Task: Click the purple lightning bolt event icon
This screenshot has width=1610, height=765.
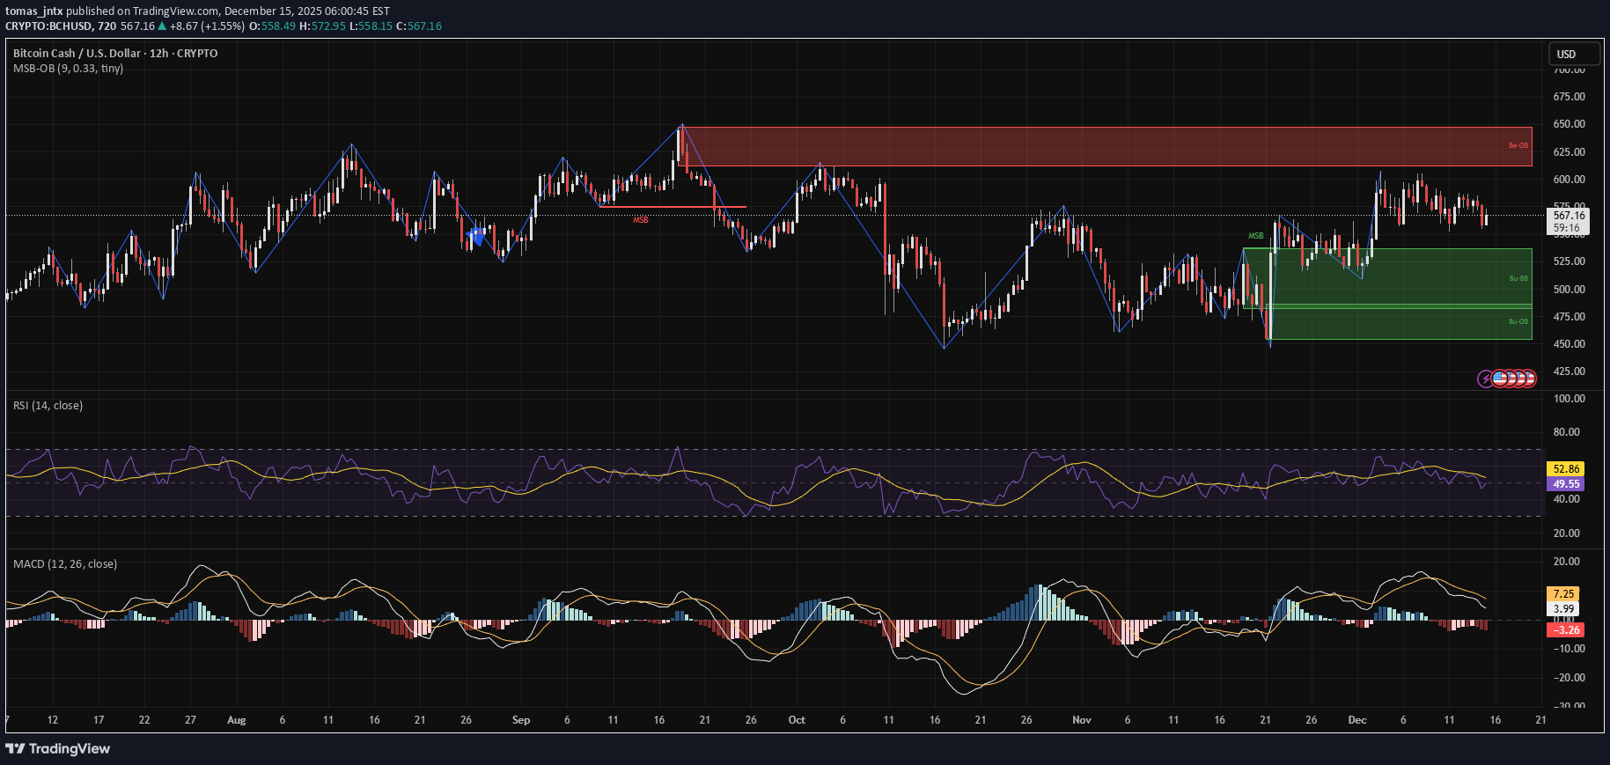Action: point(1485,379)
